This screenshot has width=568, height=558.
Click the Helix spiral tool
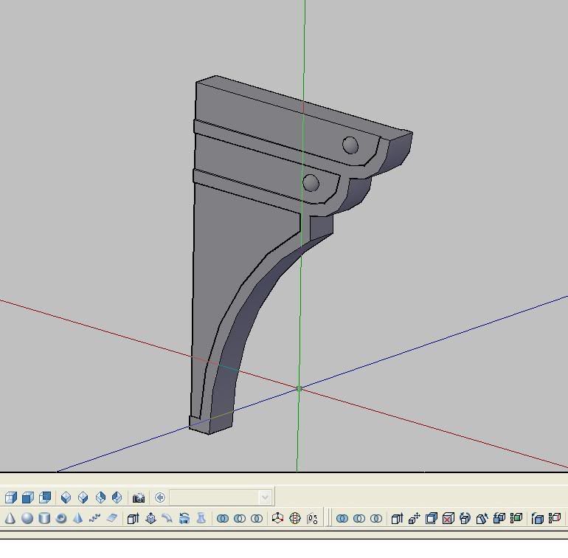tap(94, 519)
